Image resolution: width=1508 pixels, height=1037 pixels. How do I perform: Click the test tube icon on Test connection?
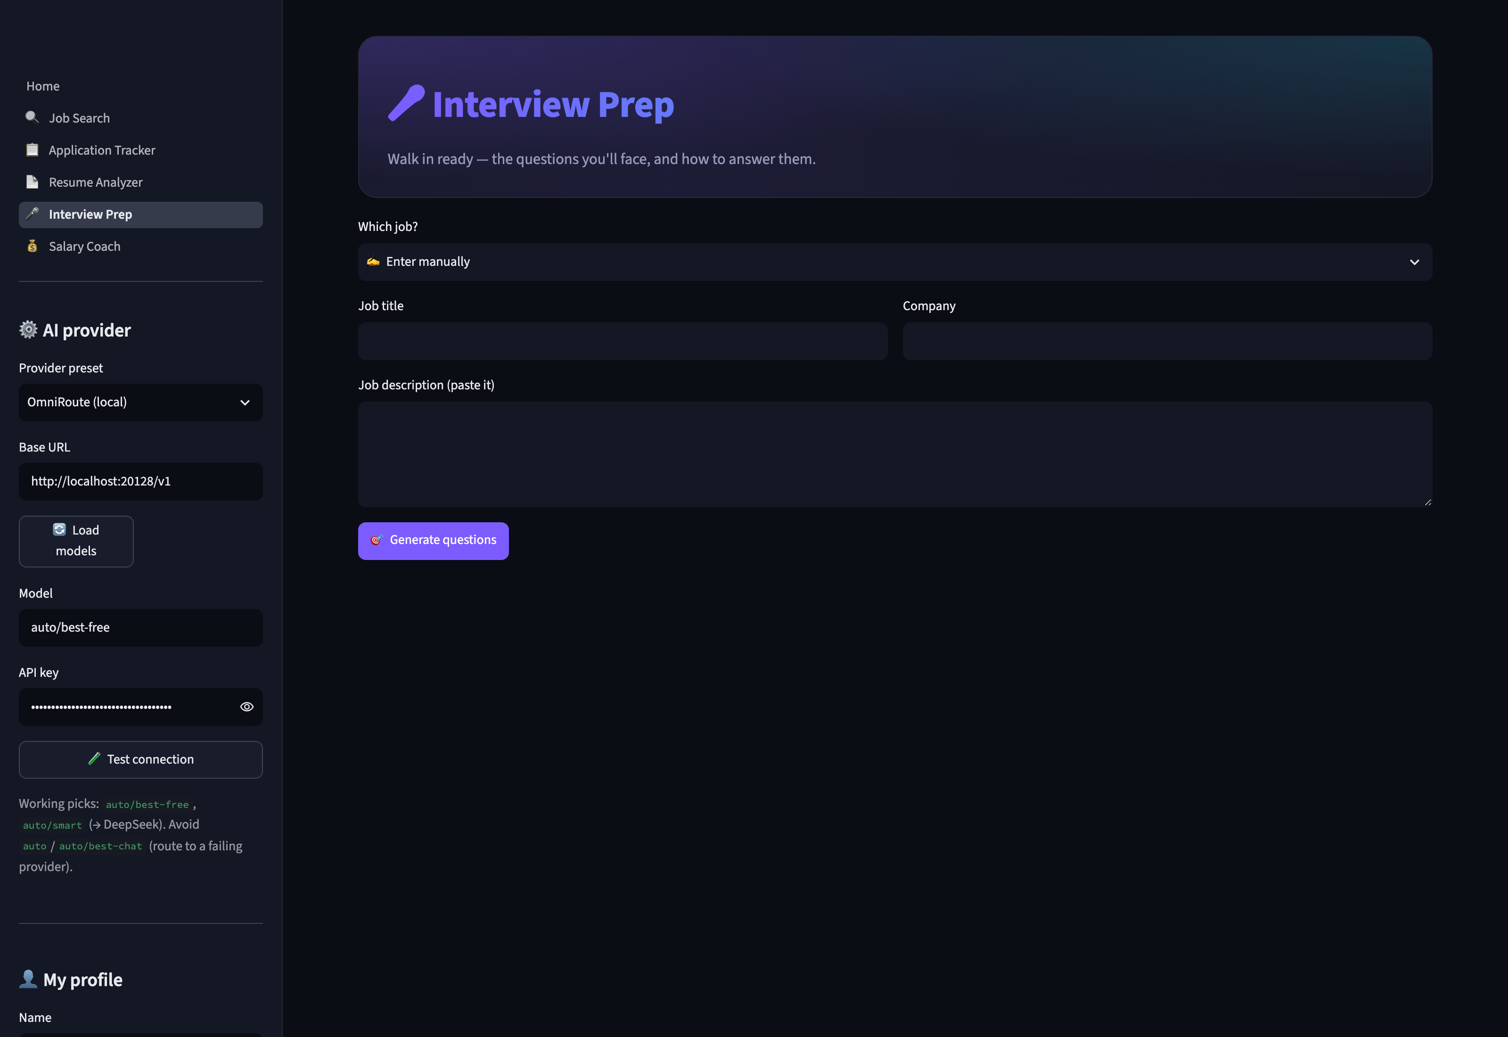[94, 758]
